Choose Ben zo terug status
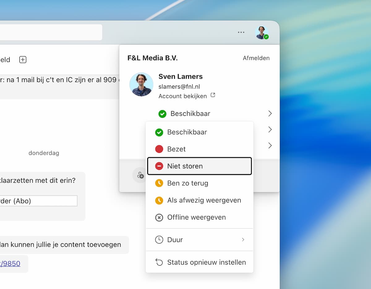Image resolution: width=371 pixels, height=289 pixels. click(x=187, y=183)
